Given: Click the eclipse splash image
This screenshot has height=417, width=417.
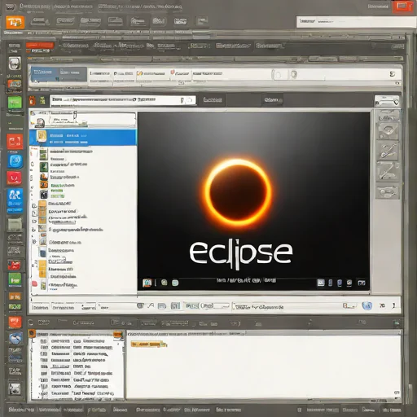Looking at the screenshot, I should [253, 201].
